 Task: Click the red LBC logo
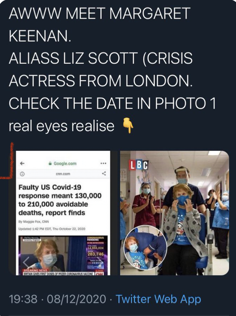139,165
